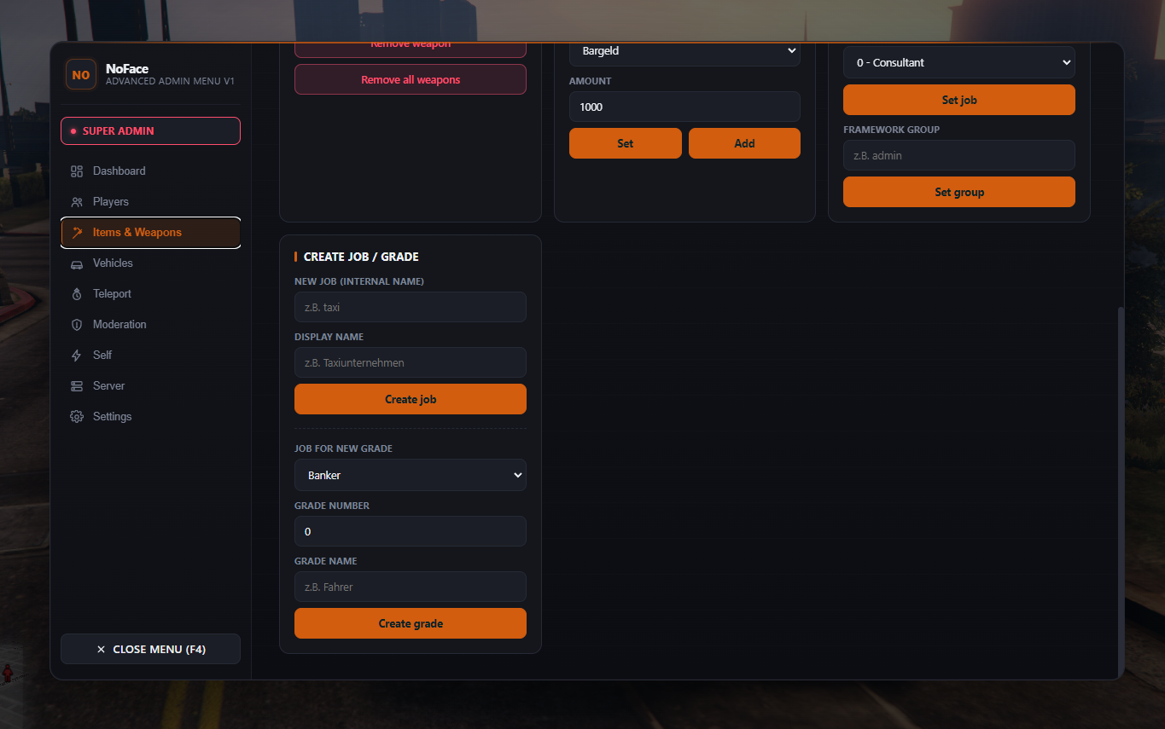Open the Dashboard menu section
The width and height of the screenshot is (1165, 729).
[x=150, y=171]
